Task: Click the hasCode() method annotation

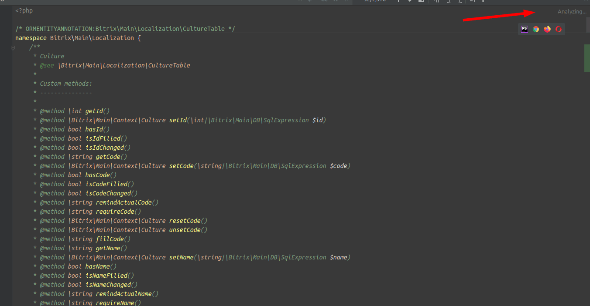Action: pos(78,175)
